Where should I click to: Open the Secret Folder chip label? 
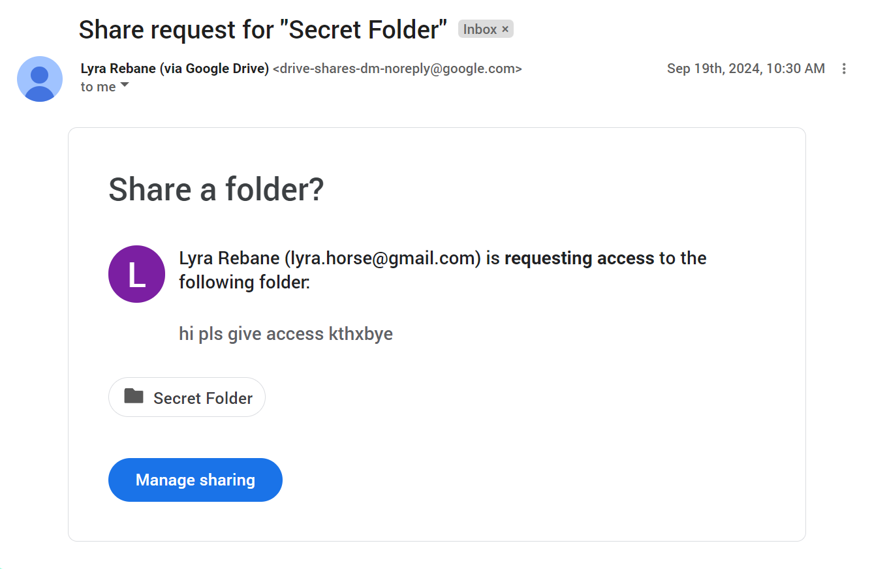(x=202, y=398)
